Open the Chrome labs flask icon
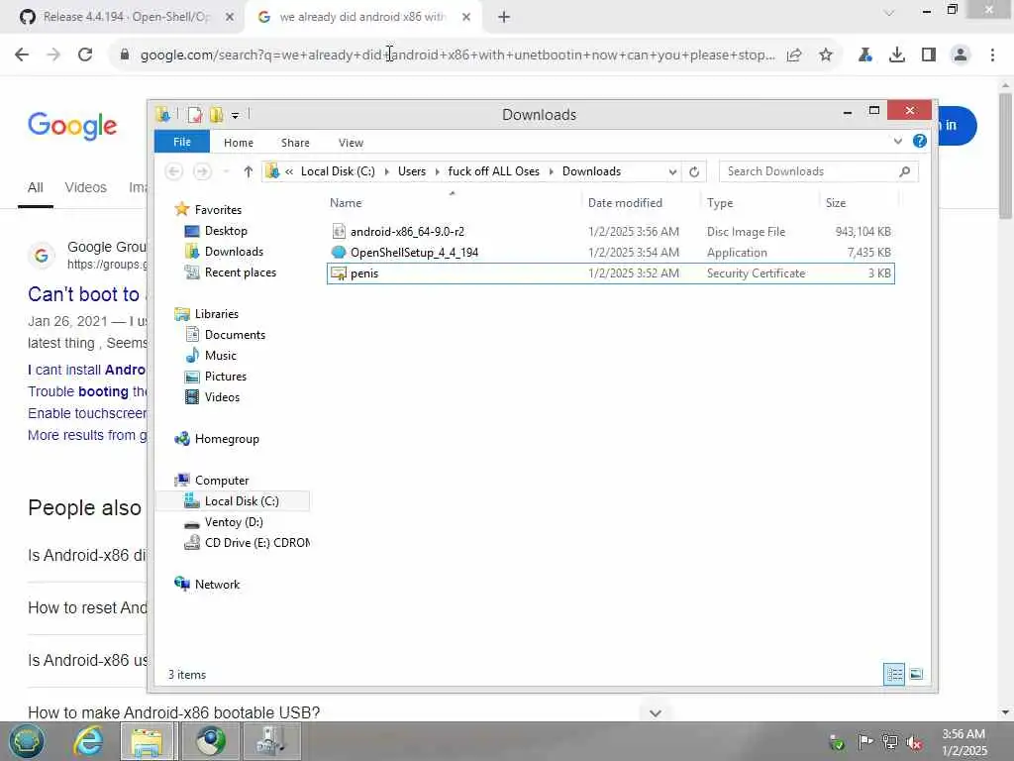Screen dimensions: 1014x761 (865, 54)
